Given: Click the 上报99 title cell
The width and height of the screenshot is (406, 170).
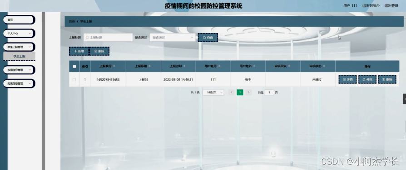Looking at the screenshot, I should [144, 80].
